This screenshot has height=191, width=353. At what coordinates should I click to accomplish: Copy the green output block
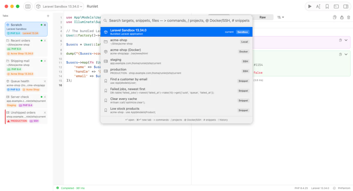pos(340,54)
